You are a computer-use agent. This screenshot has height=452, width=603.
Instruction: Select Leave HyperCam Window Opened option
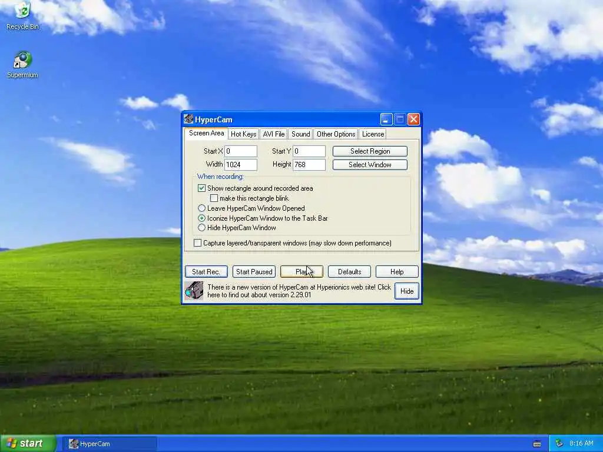[201, 208]
